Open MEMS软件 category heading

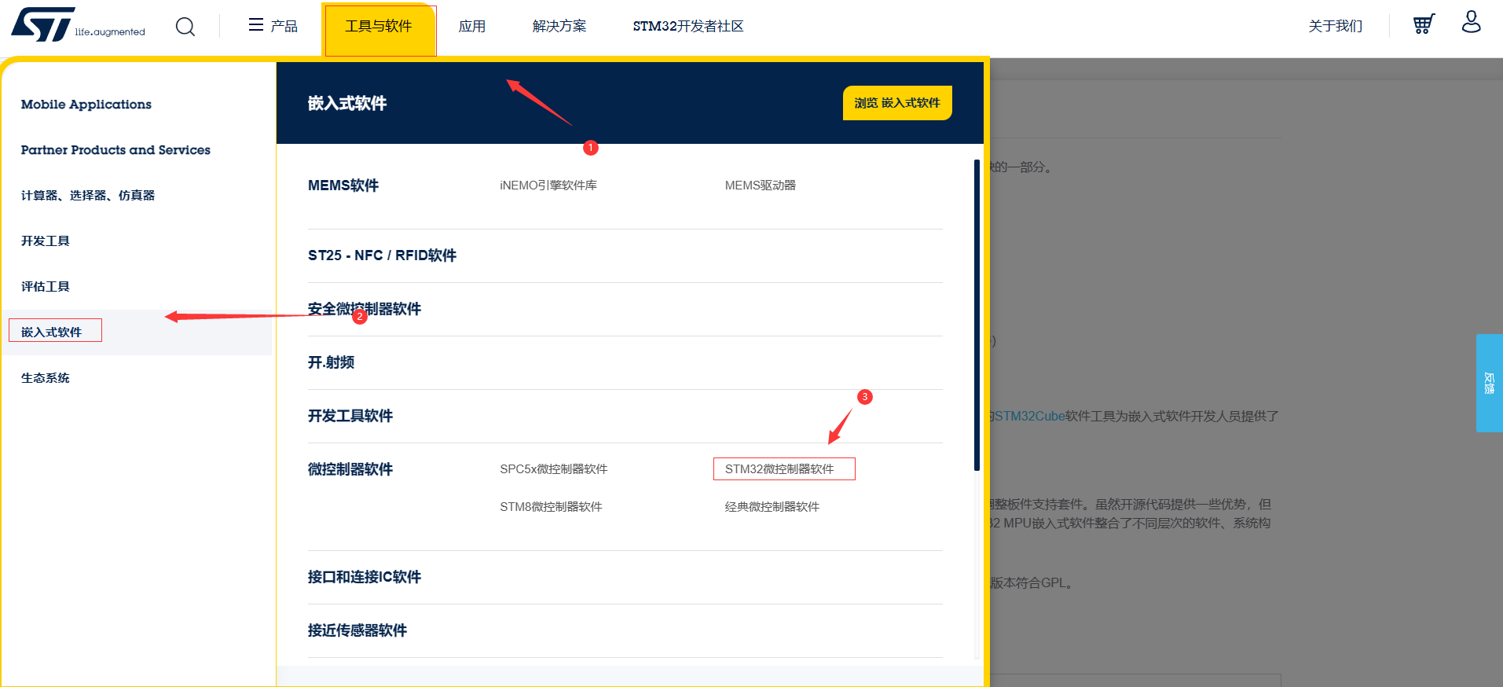[x=343, y=186]
